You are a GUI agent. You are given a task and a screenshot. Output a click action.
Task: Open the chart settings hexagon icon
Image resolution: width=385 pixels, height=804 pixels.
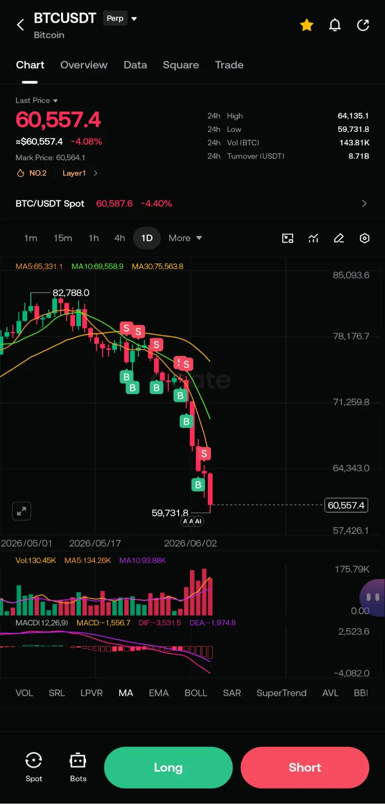(x=364, y=238)
